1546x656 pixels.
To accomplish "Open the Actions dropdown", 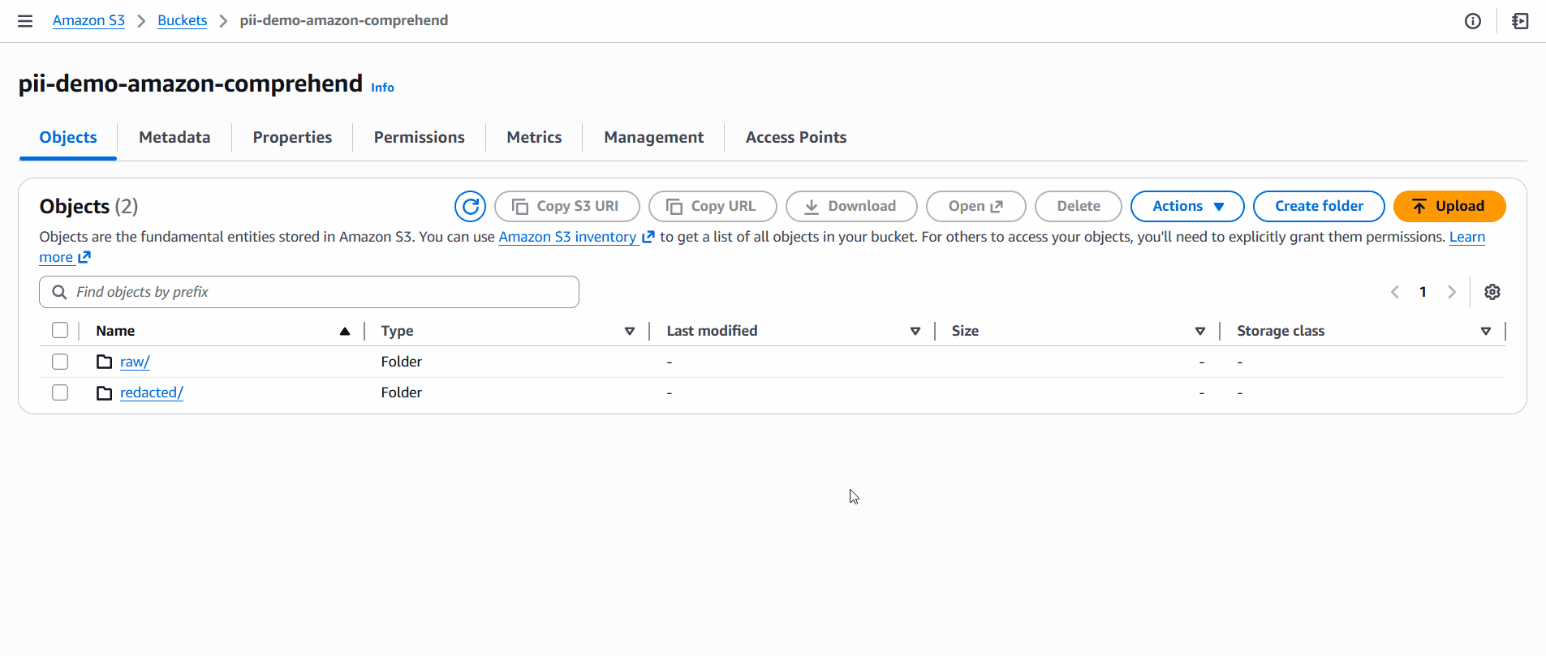I will pos(1187,206).
